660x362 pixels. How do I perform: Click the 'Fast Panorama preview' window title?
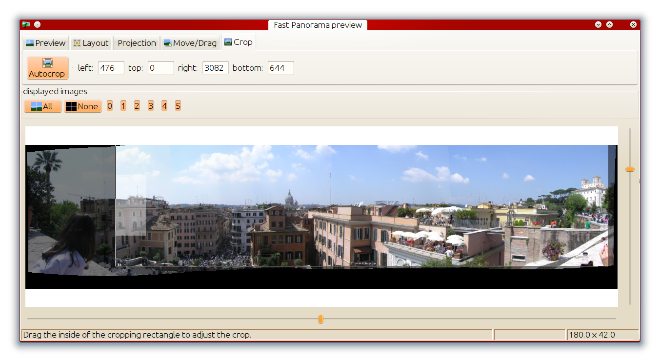[318, 25]
